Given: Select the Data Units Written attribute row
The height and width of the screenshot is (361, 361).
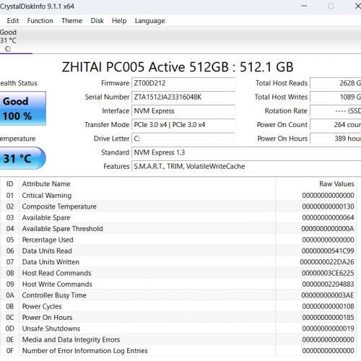Looking at the screenshot, I should 178,262.
